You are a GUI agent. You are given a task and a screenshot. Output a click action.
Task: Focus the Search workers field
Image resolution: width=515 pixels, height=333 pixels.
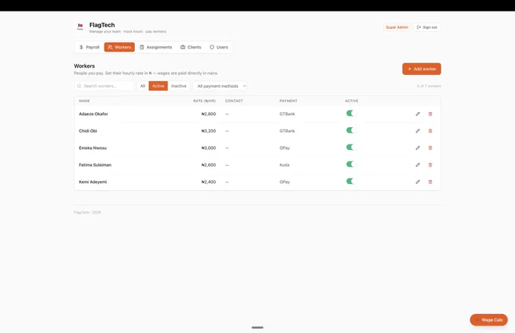pos(105,86)
